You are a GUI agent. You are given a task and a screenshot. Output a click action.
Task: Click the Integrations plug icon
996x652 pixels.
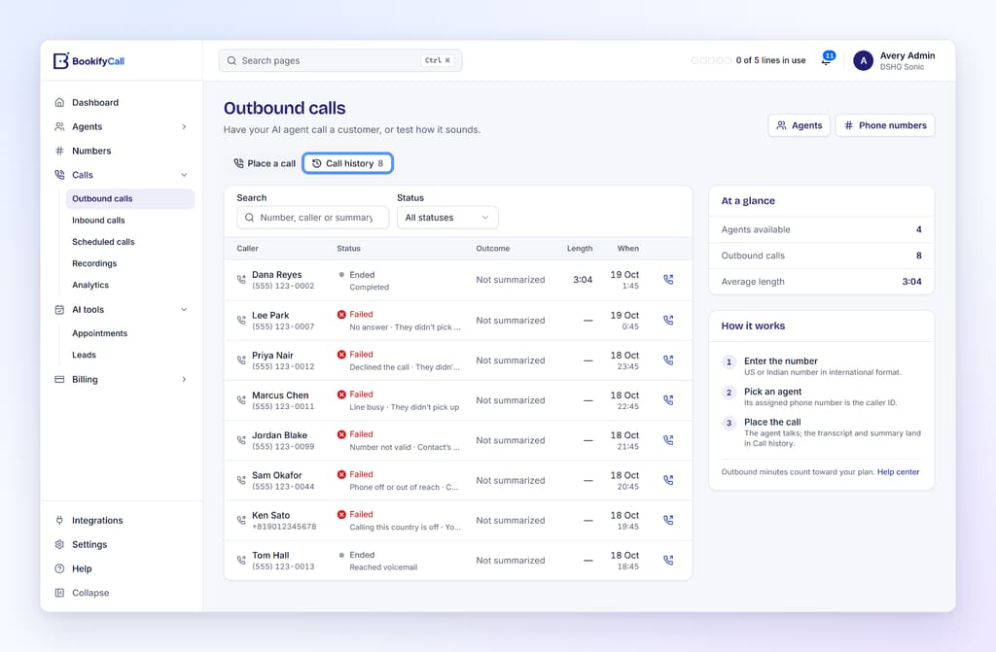pyautogui.click(x=59, y=520)
